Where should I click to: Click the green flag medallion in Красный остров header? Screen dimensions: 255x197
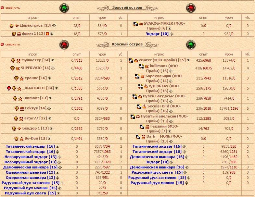point(191,45)
